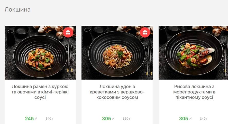This screenshot has width=228, height=124.
Task: Click the 350 г weight label
Action: point(126,119)
